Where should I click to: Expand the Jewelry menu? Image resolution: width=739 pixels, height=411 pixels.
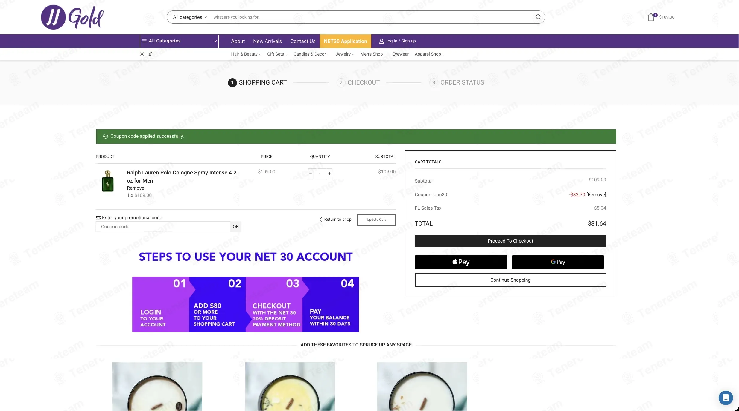click(x=345, y=54)
